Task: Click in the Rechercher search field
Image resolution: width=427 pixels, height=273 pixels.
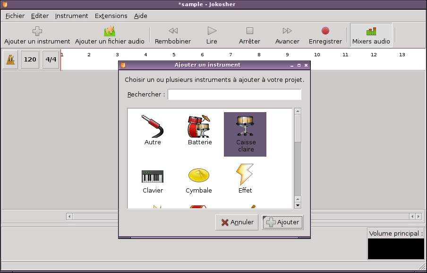Action: (x=234, y=94)
